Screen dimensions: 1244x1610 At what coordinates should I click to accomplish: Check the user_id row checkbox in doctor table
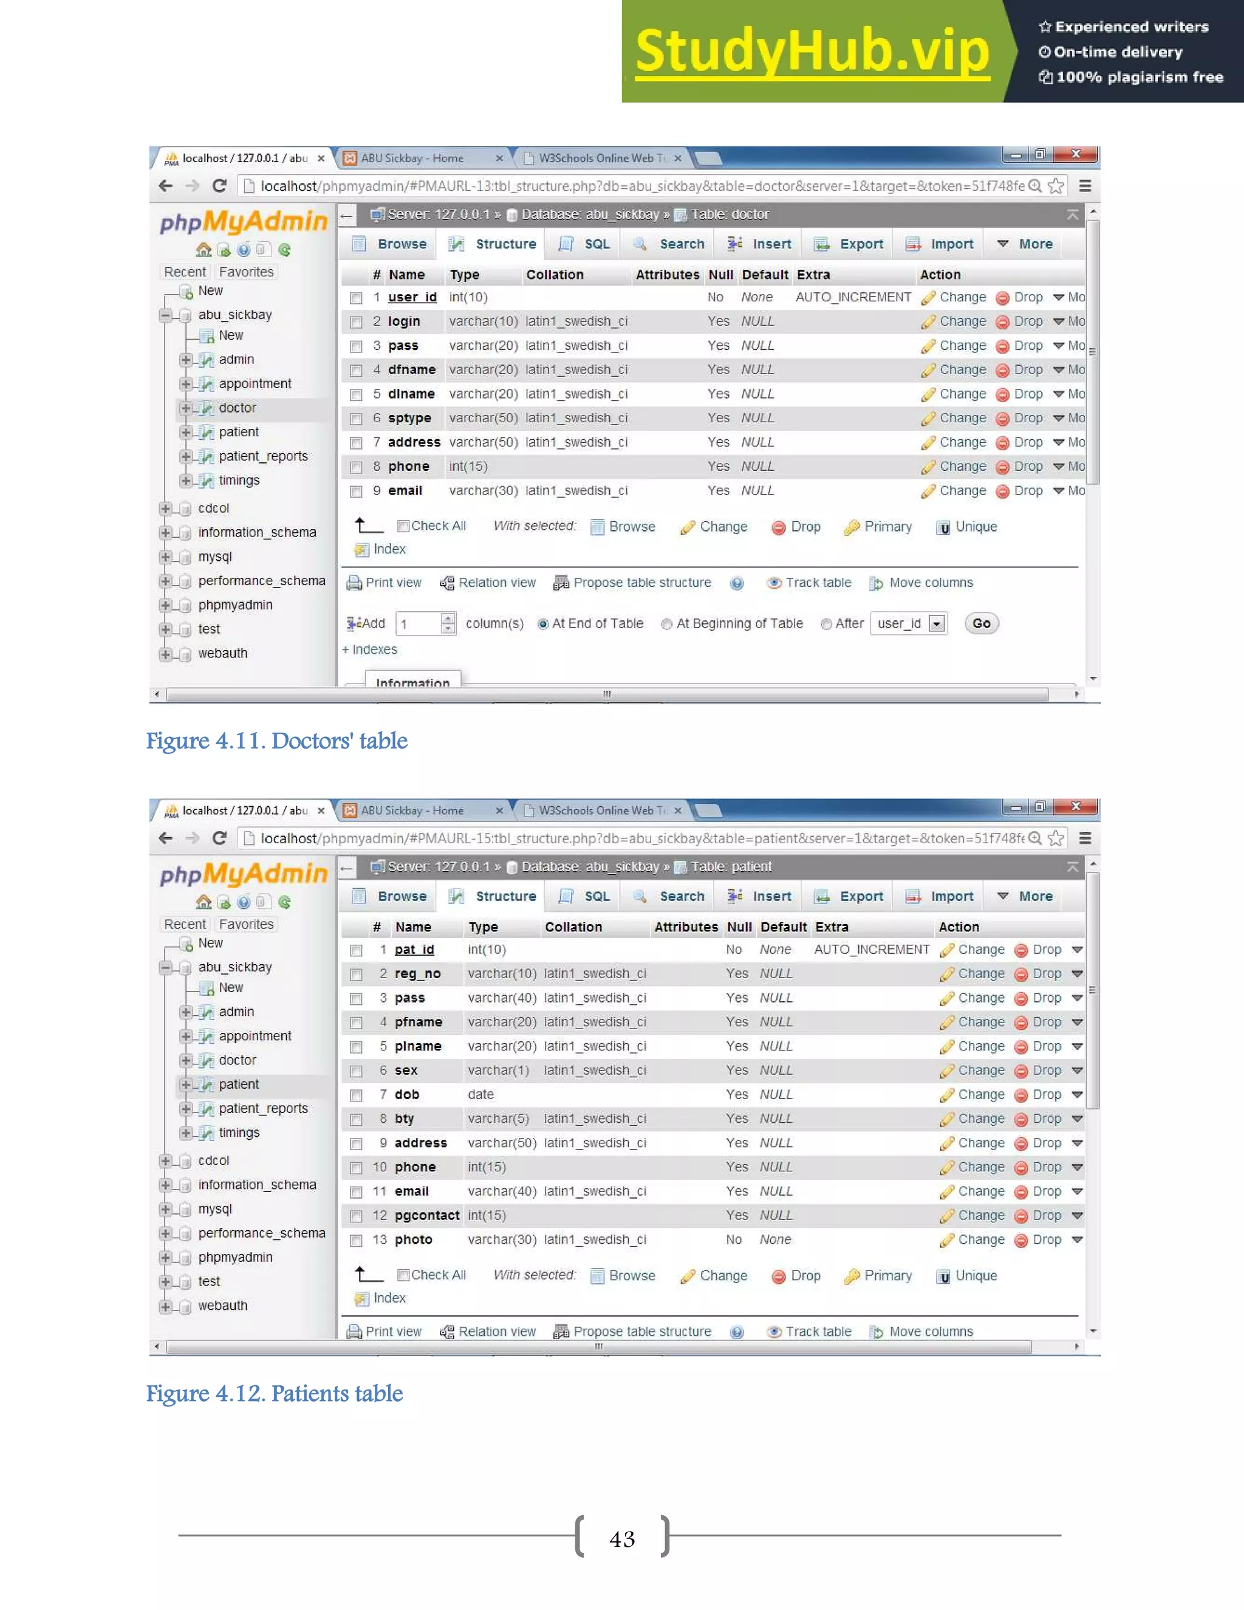coord(356,298)
